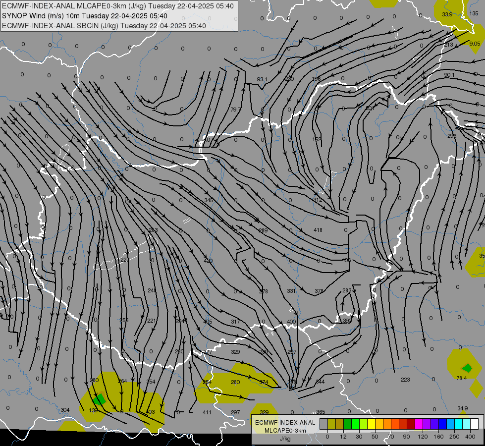485x446 pixels.
Task: Select the map value 135
Action: [474, 13]
